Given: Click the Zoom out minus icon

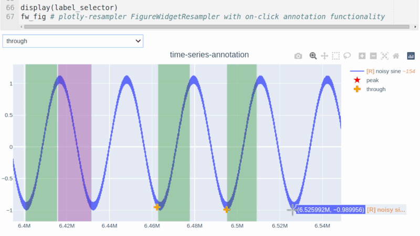Looking at the screenshot, I should [x=373, y=56].
